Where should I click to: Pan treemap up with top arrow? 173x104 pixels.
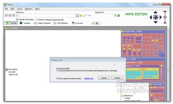(156, 12)
